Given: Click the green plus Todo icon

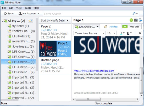Looking at the screenshot, I should (125, 27).
